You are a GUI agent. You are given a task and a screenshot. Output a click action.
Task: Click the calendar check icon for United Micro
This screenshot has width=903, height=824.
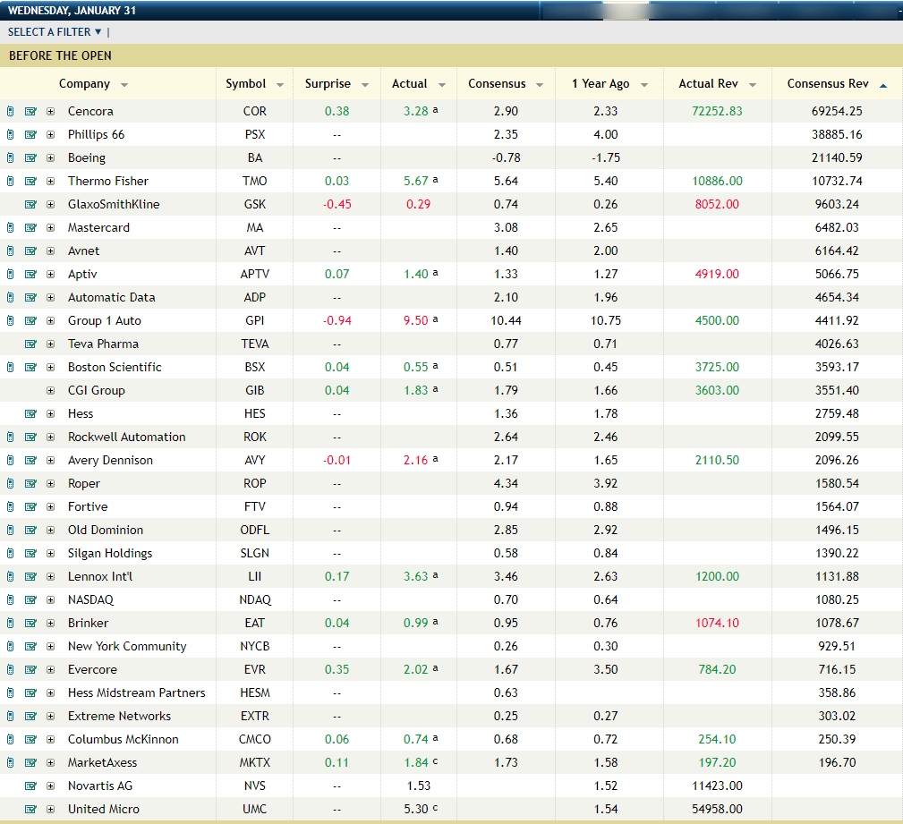pyautogui.click(x=30, y=809)
